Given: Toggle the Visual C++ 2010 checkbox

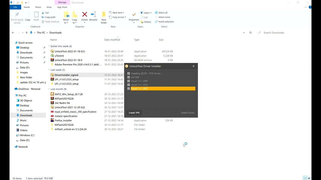Looking at the screenshot, I should pyautogui.click(x=128, y=85).
